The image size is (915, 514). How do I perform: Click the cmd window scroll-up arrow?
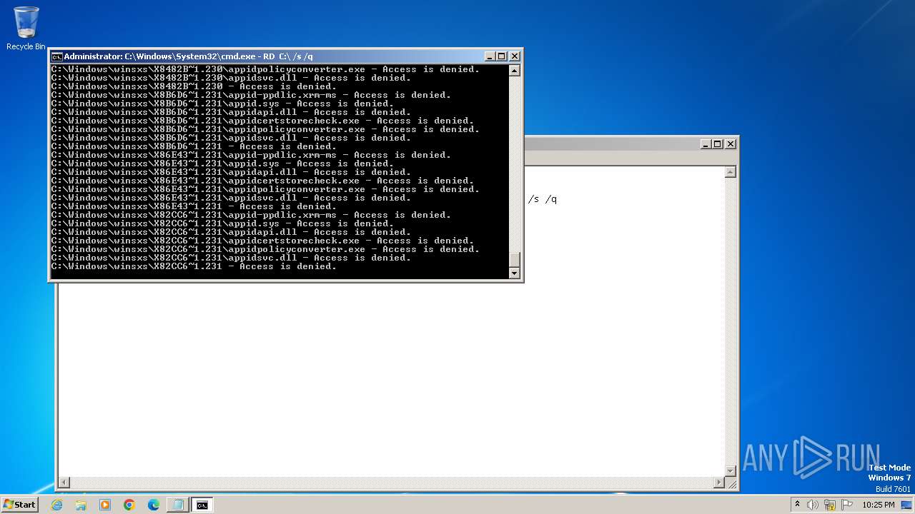pyautogui.click(x=514, y=70)
